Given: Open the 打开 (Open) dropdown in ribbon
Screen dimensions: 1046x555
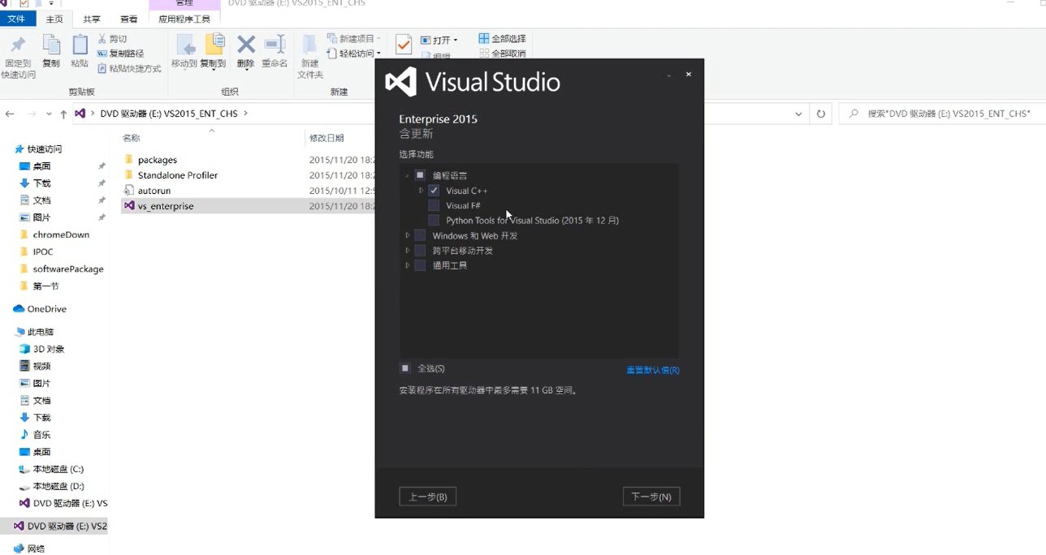Looking at the screenshot, I should (439, 40).
